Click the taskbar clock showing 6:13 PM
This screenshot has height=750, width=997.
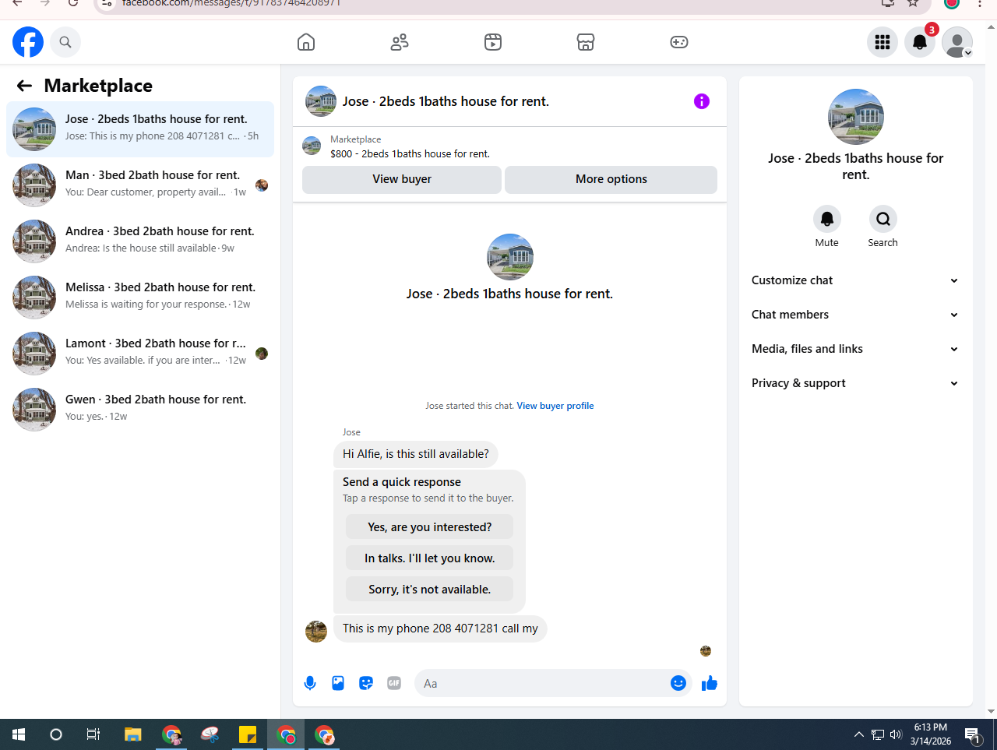(x=931, y=734)
